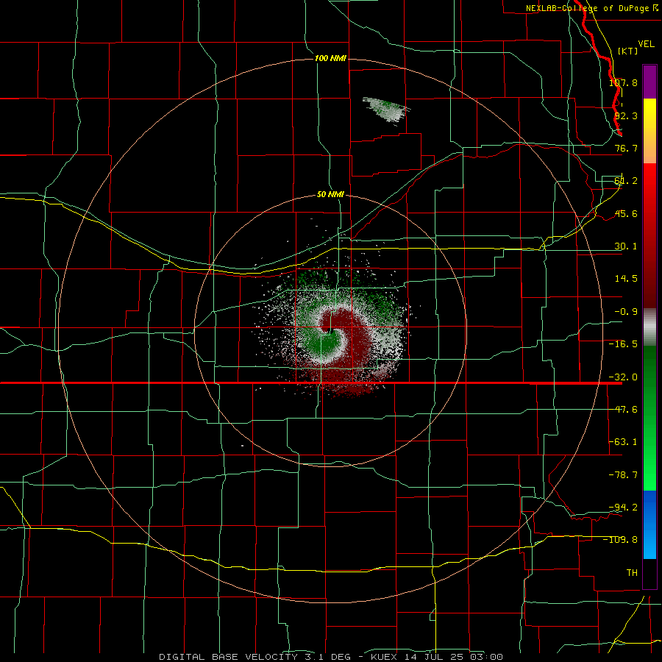Click the 30.1 legend value

[626, 246]
